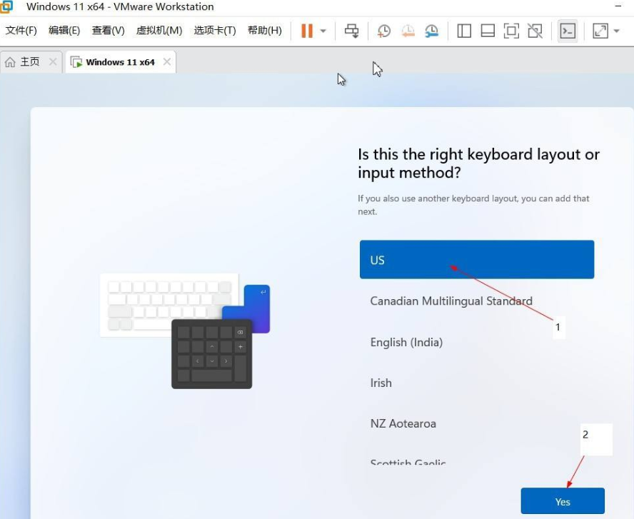Open the 文件(F) menu
The height and width of the screenshot is (519, 634).
point(21,31)
